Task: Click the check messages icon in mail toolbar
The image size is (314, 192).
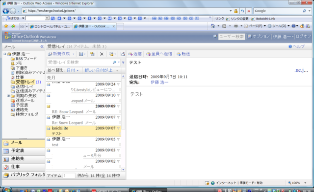Action: click(122, 54)
